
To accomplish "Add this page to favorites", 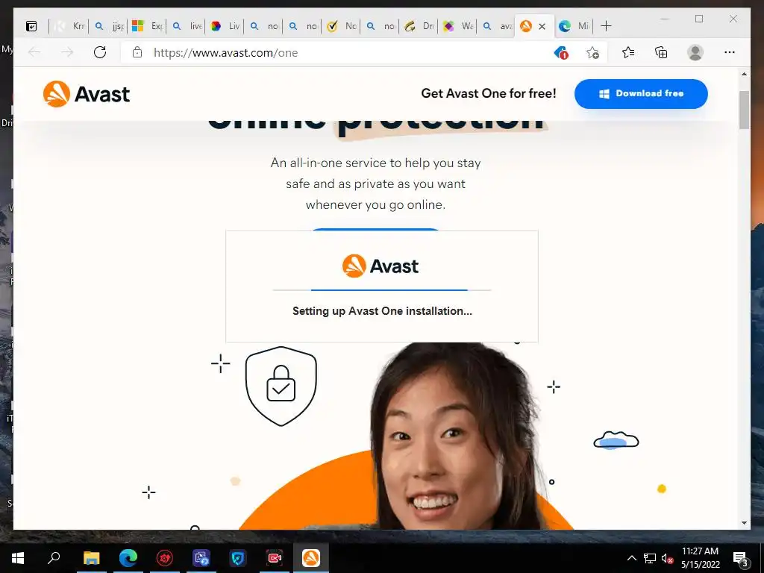I will (592, 53).
